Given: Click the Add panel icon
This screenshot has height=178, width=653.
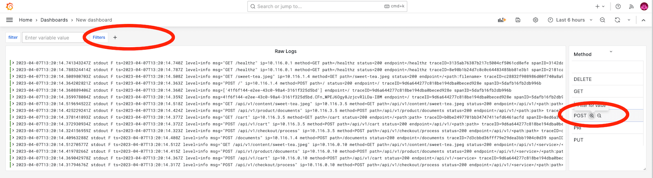Looking at the screenshot, I should (502, 20).
